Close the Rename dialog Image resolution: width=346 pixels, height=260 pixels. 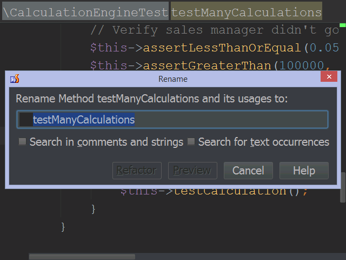pos(329,76)
